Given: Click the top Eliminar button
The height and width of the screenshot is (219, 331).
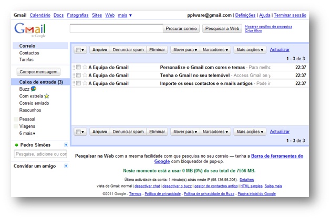Looking at the screenshot, I should (157, 50).
